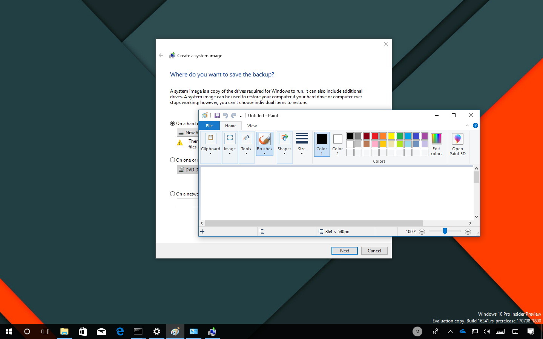Pick the green color in the palette
Screen dimensions: 543x339
point(400,136)
